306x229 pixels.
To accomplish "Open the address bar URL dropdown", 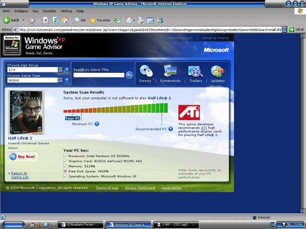I will coord(284,29).
